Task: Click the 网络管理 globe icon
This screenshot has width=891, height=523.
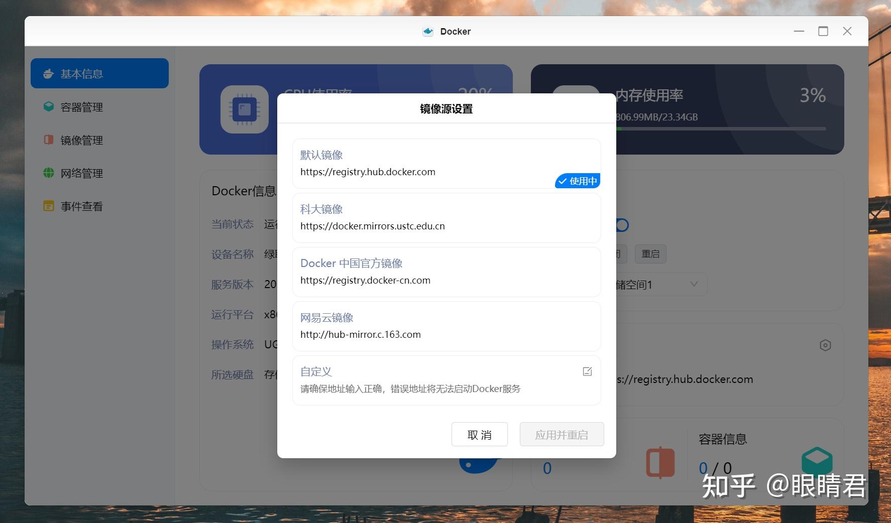Action: (48, 173)
